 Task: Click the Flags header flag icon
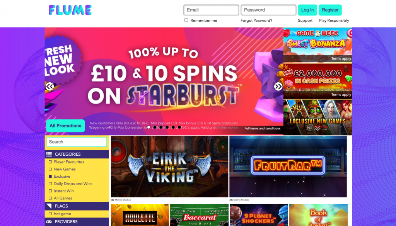pos(49,206)
